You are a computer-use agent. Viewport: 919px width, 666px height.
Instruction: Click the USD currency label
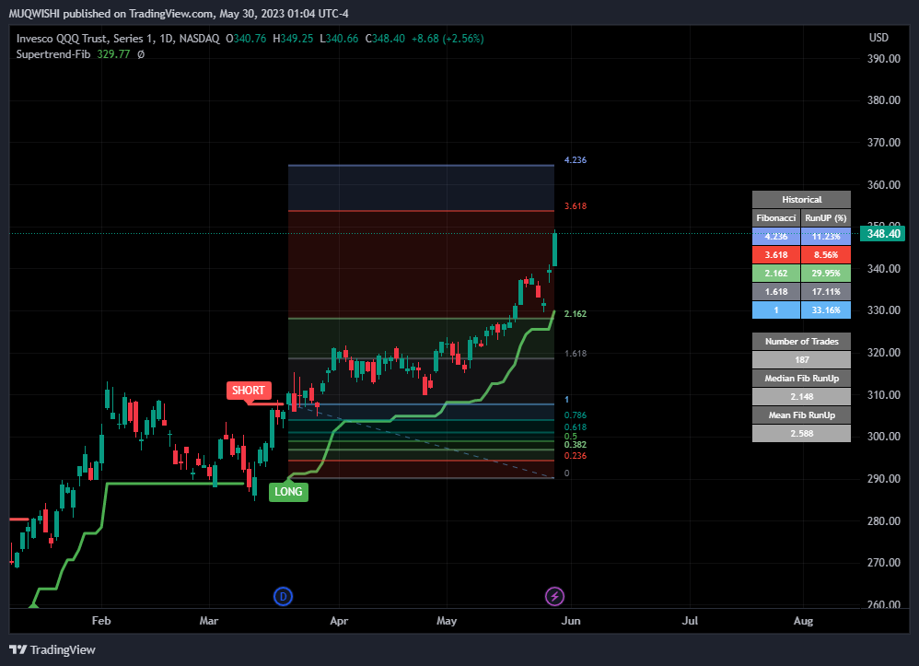point(878,38)
